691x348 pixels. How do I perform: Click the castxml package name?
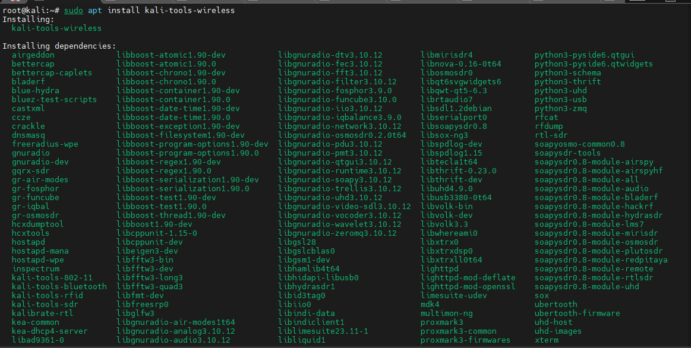pyautogui.click(x=28, y=108)
